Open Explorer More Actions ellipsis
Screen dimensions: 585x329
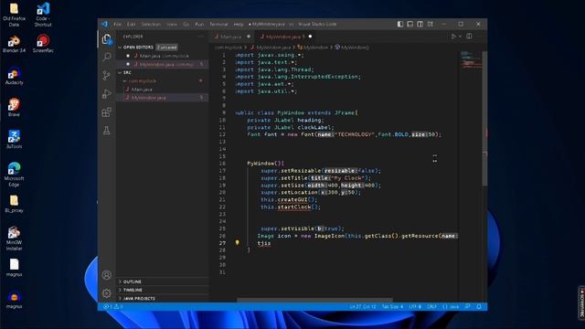point(200,37)
